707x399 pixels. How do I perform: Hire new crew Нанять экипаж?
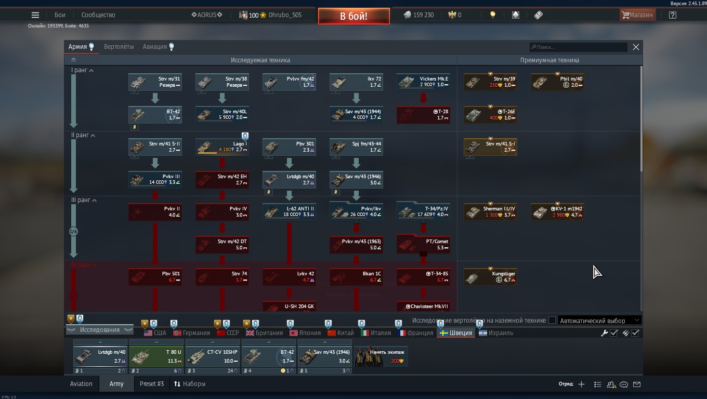(381, 356)
